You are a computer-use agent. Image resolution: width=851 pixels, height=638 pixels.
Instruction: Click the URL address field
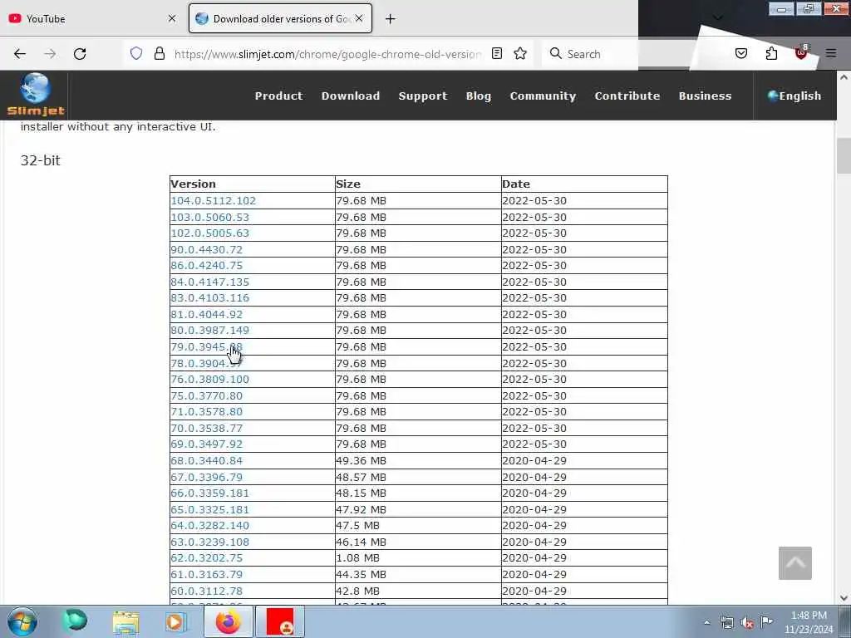(327, 54)
